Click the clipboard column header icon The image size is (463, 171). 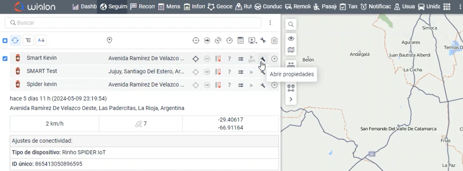coord(274,40)
